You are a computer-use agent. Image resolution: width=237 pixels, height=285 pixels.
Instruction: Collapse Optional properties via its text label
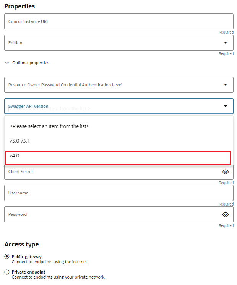click(31, 63)
